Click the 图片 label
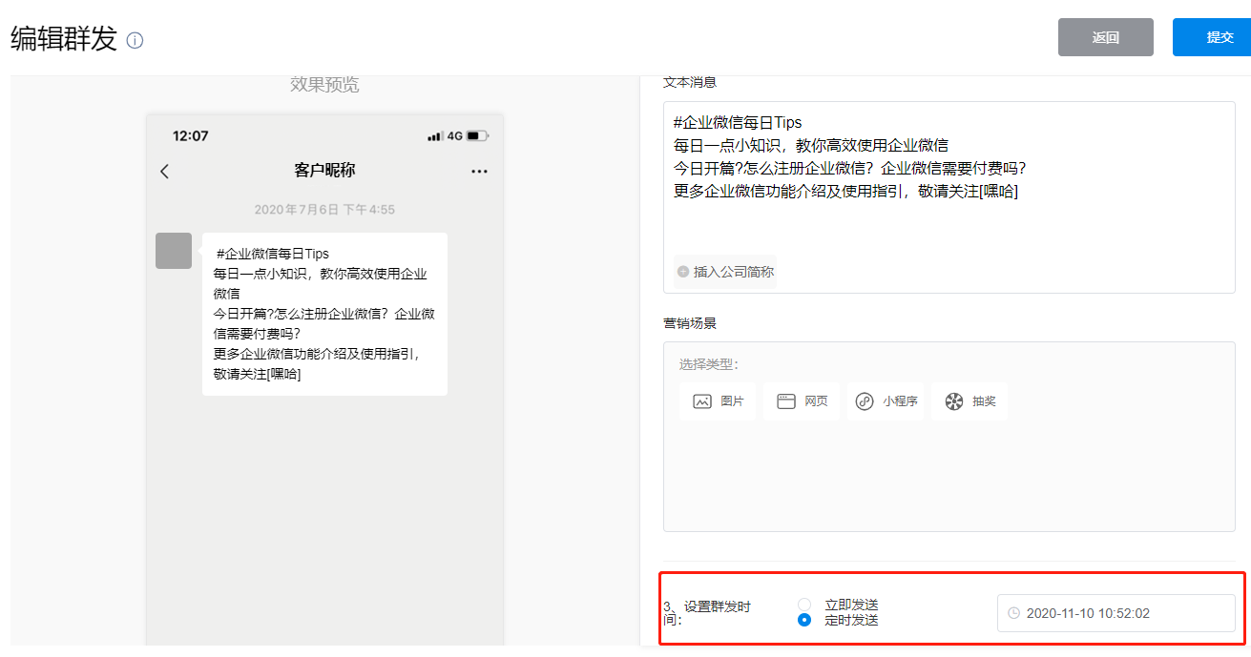This screenshot has height=657, width=1251. coord(732,401)
